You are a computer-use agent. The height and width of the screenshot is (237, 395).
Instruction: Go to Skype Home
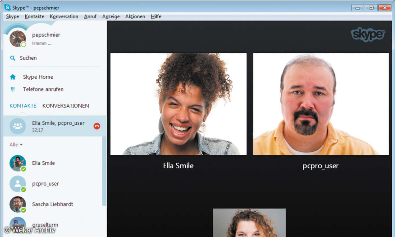tap(38, 77)
